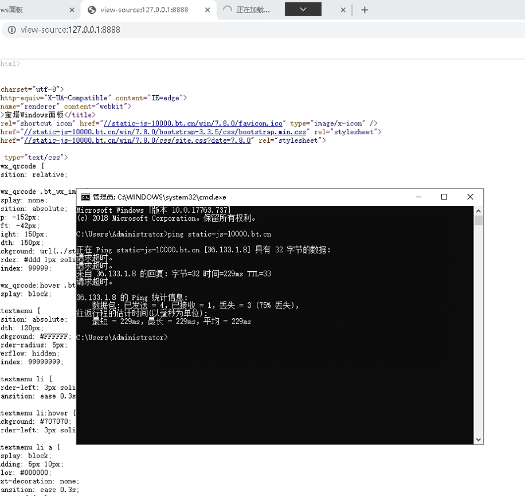Click the cmd window title bar text

(x=159, y=197)
